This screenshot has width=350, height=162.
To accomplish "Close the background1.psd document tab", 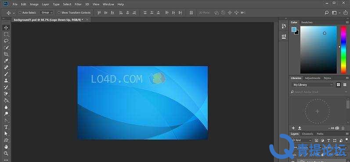I will tap(87, 20).
